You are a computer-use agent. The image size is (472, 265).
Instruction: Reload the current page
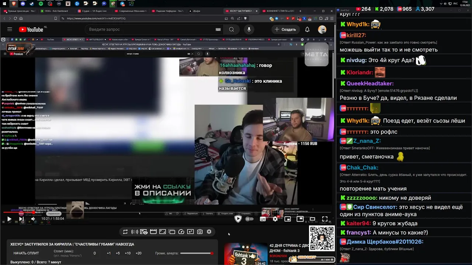(x=15, y=18)
